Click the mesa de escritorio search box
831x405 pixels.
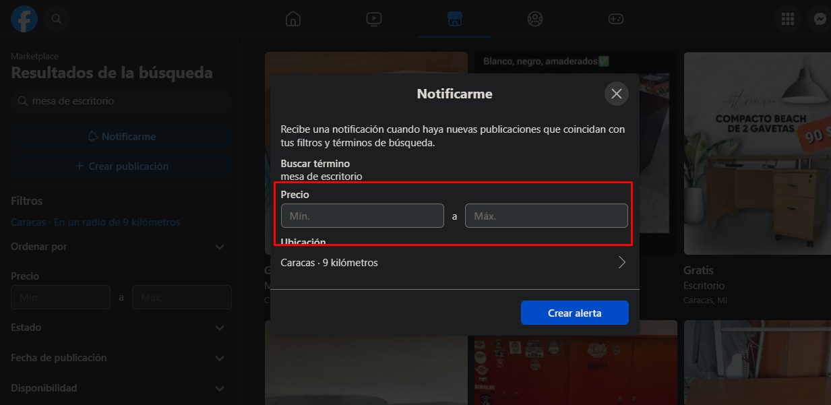click(x=121, y=101)
